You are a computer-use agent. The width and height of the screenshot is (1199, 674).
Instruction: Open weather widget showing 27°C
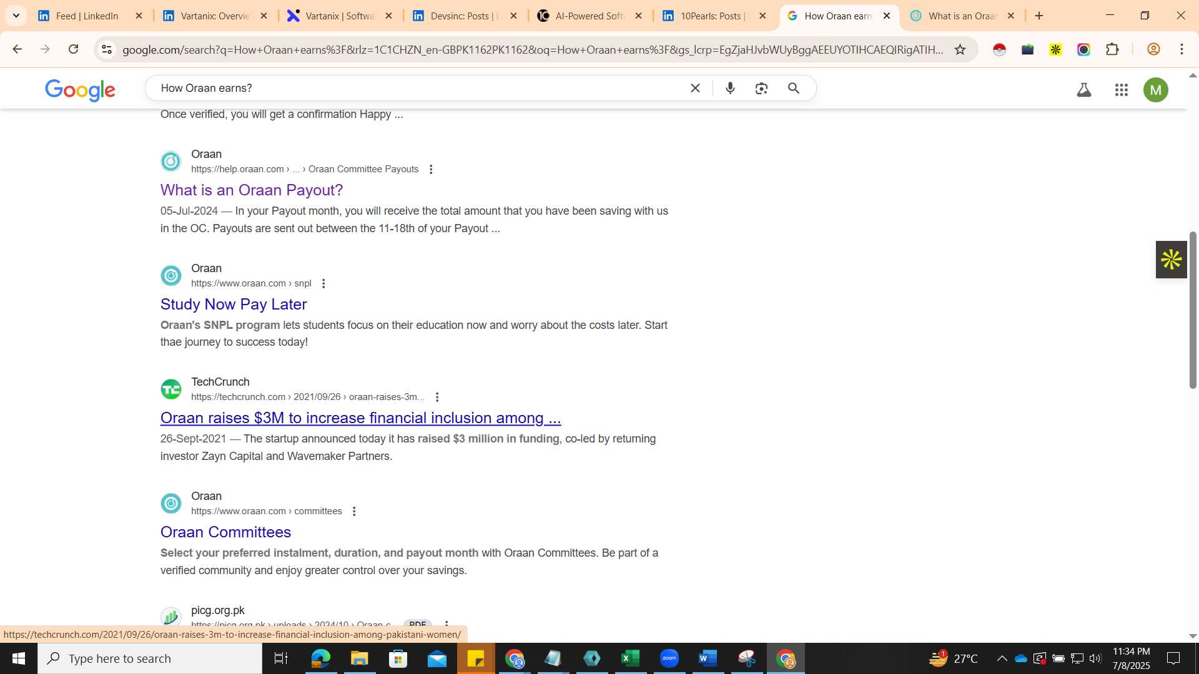pos(954,658)
